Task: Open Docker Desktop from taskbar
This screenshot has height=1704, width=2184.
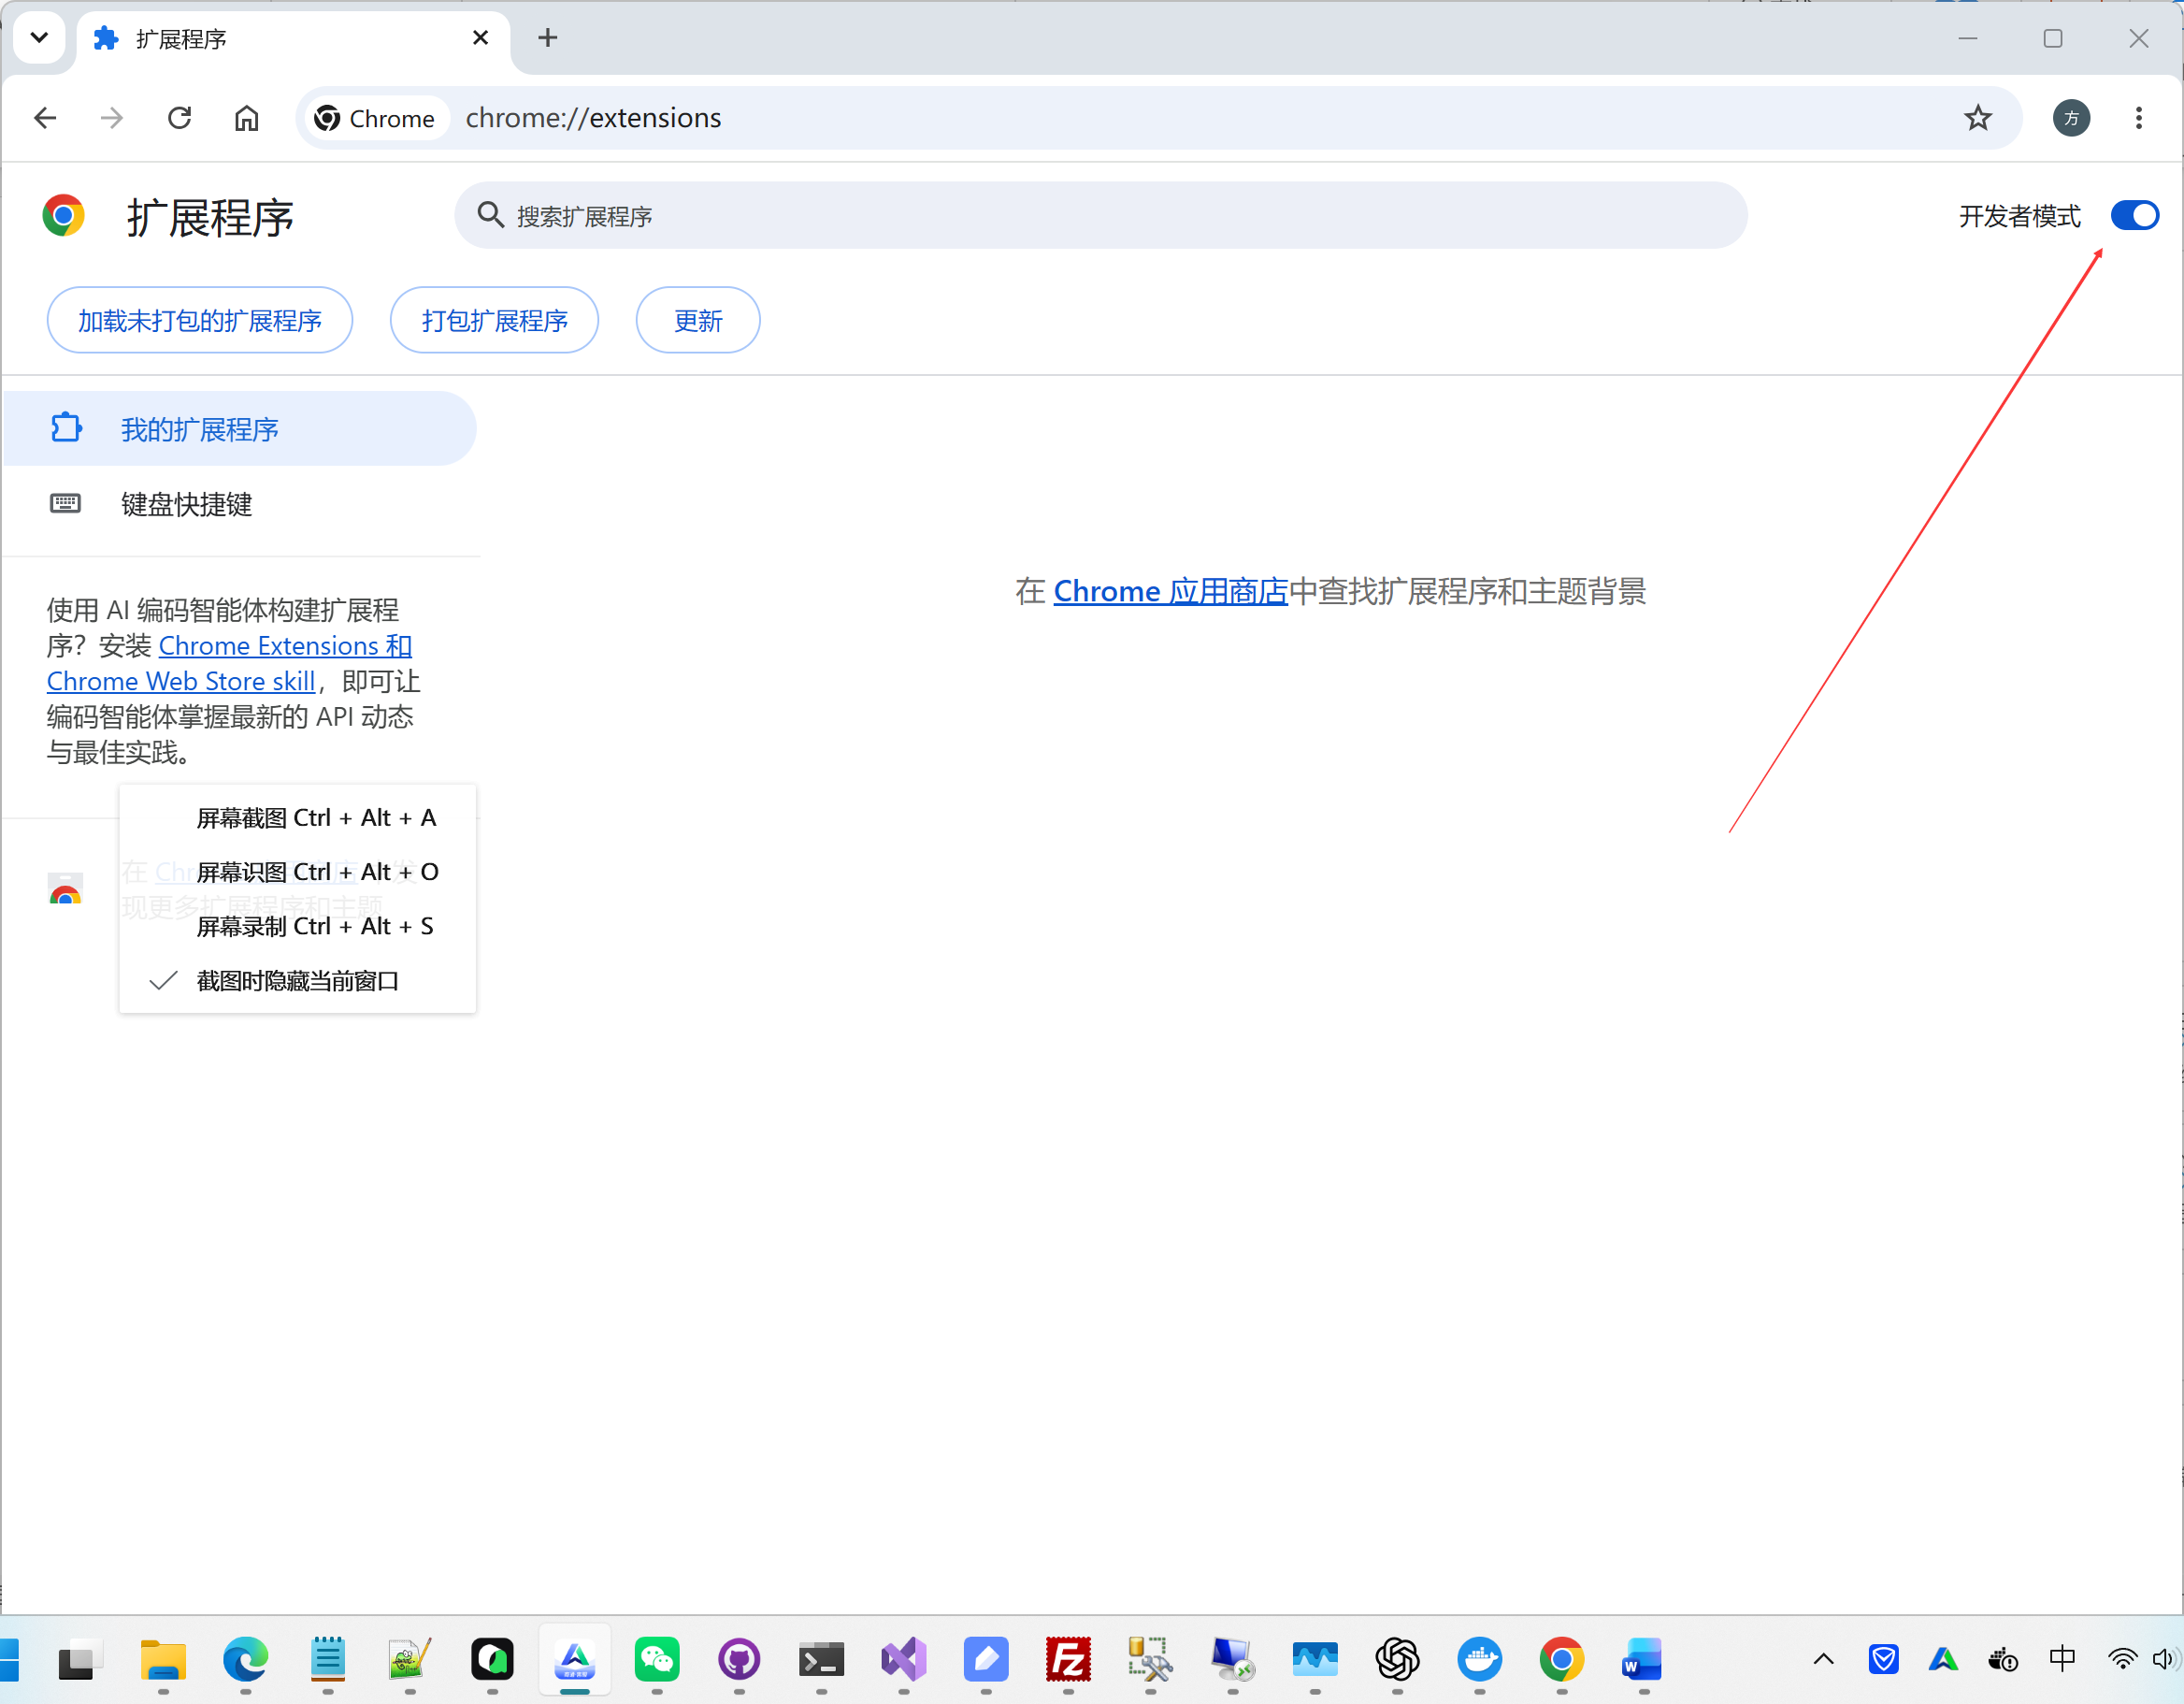Action: [1479, 1661]
